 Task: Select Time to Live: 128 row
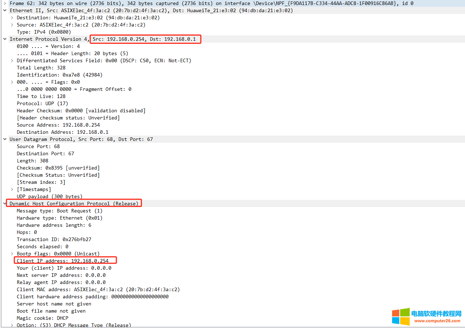tap(41, 96)
